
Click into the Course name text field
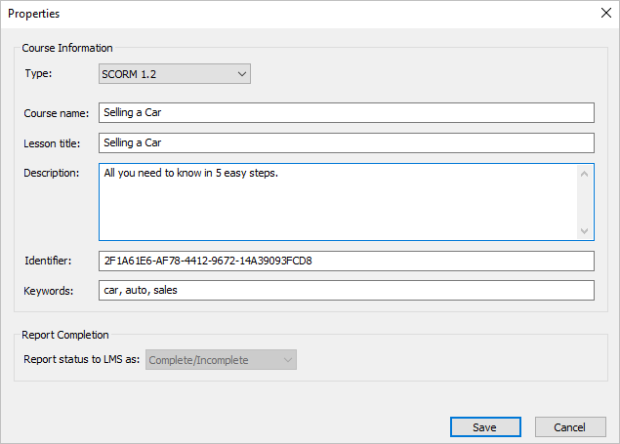click(x=346, y=113)
